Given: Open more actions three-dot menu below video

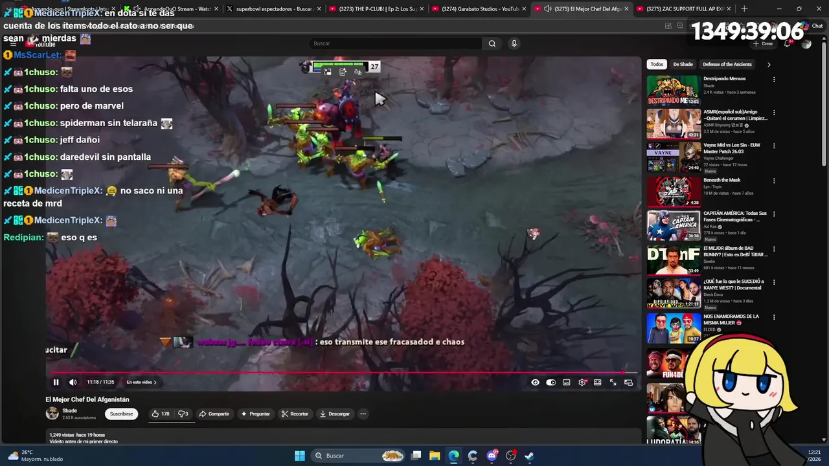Looking at the screenshot, I should [x=363, y=414].
